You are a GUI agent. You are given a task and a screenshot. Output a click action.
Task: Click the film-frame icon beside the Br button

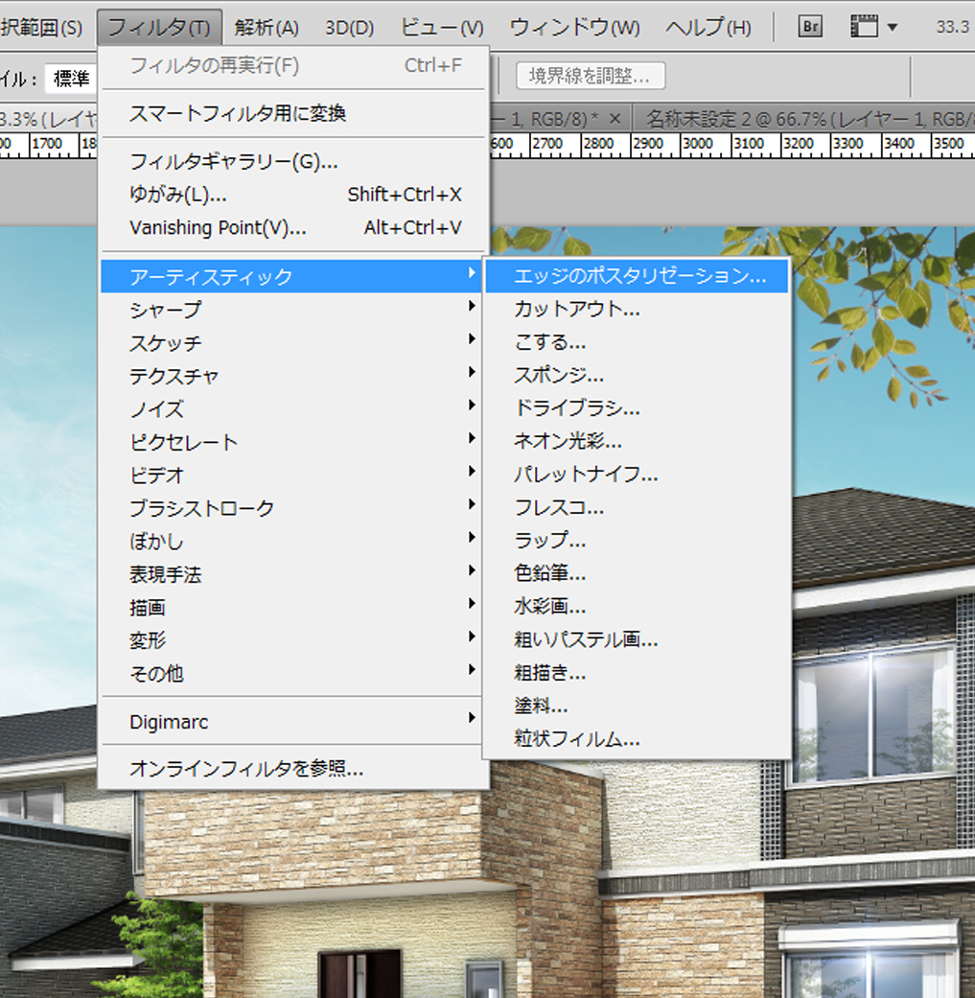pos(865,27)
